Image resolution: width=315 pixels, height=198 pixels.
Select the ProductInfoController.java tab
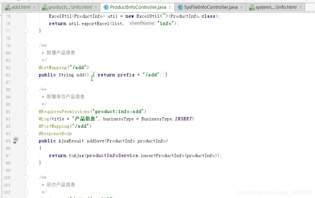click(138, 7)
